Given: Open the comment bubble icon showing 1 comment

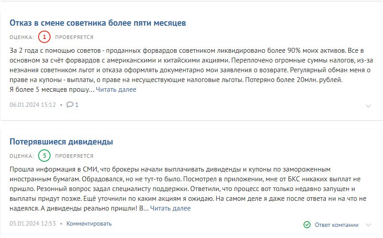Looking at the screenshot, I should pyautogui.click(x=70, y=105).
